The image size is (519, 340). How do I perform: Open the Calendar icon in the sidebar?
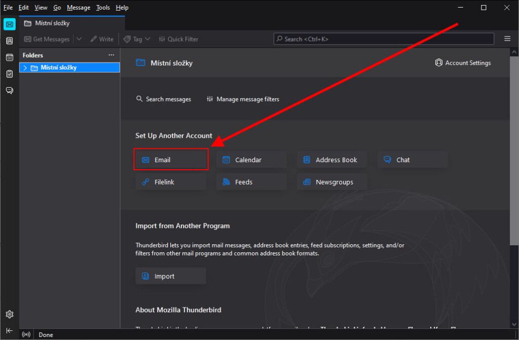[x=9, y=57]
